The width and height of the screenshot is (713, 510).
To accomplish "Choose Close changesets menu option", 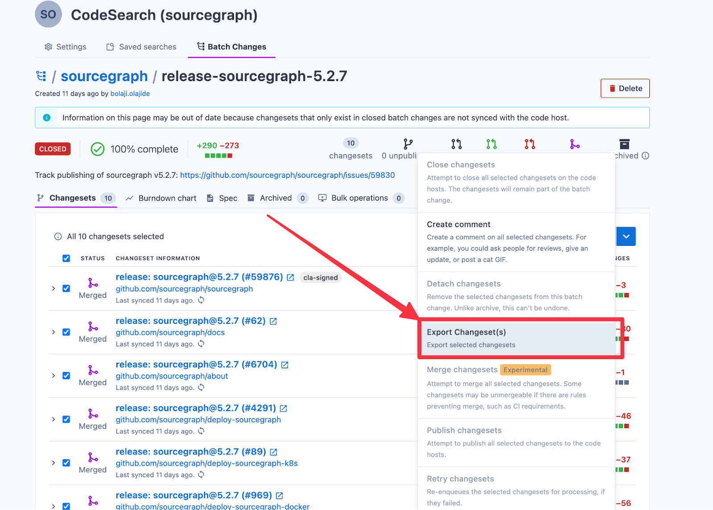I will click(x=516, y=183).
